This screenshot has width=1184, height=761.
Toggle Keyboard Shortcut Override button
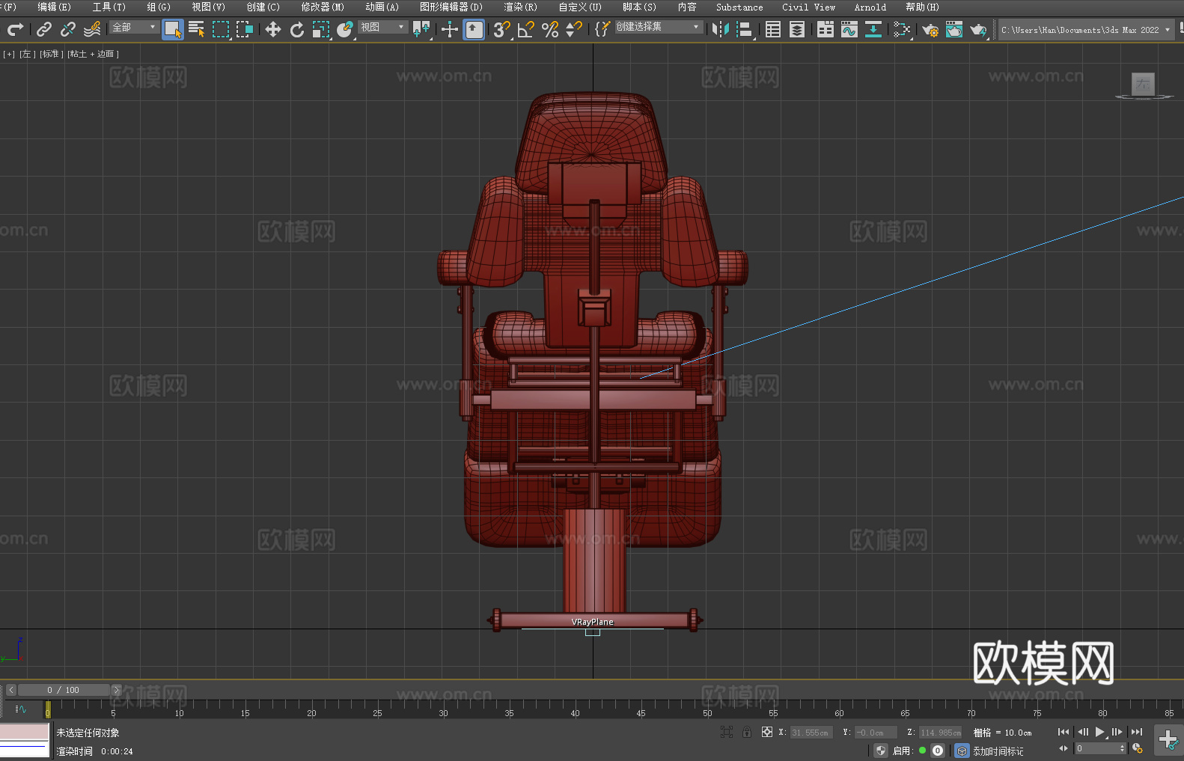click(x=474, y=29)
